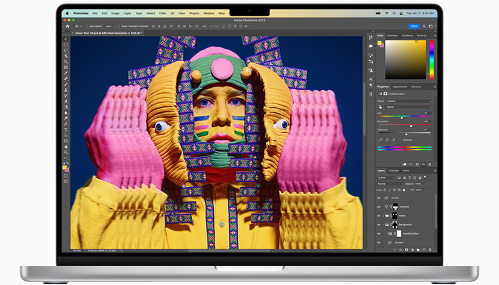Toggle the Colorize checkbox
This screenshot has width=499, height=285.
401,140
